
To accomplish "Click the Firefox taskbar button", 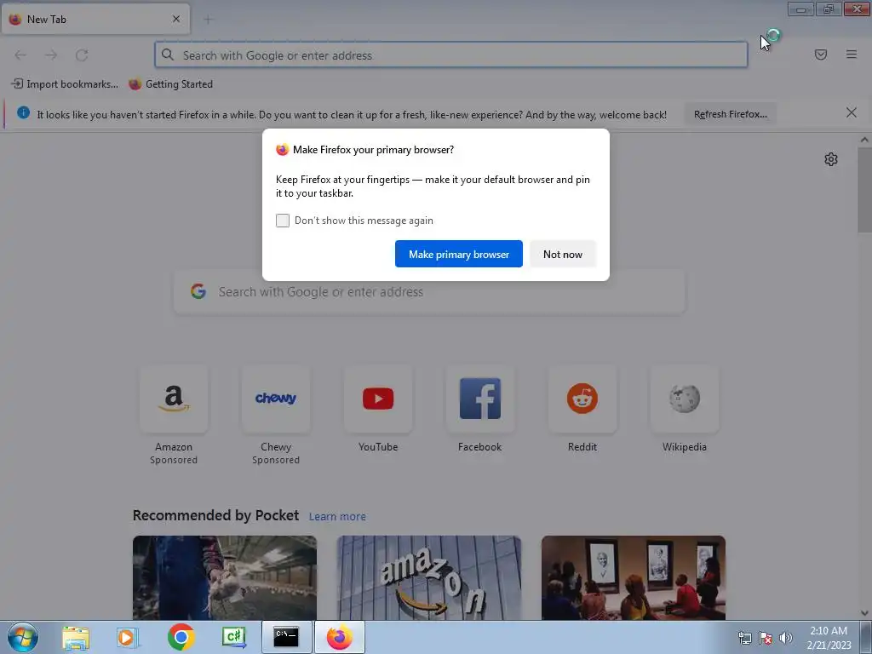I will [x=340, y=637].
